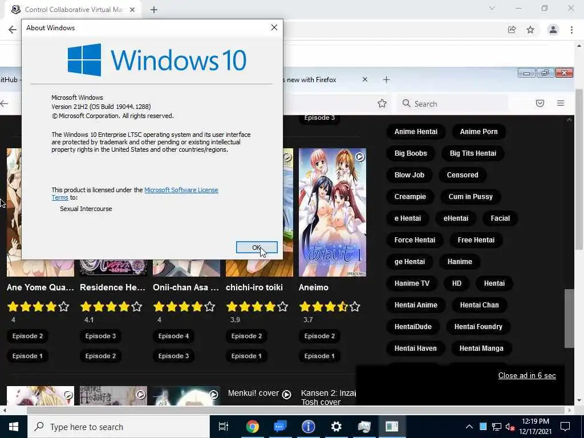Open the Windows Start menu
The width and height of the screenshot is (584, 438).
pos(14,427)
